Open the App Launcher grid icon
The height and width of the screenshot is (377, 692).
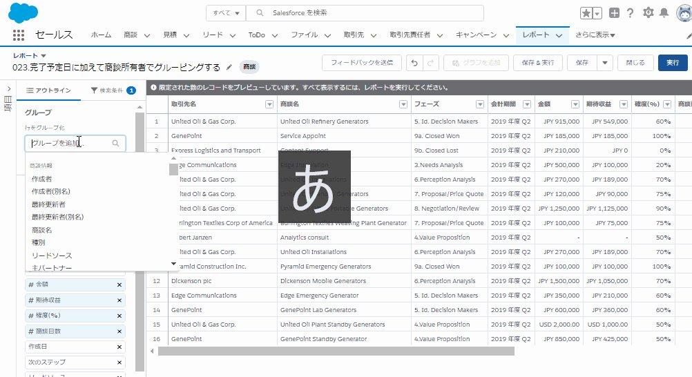(x=19, y=35)
